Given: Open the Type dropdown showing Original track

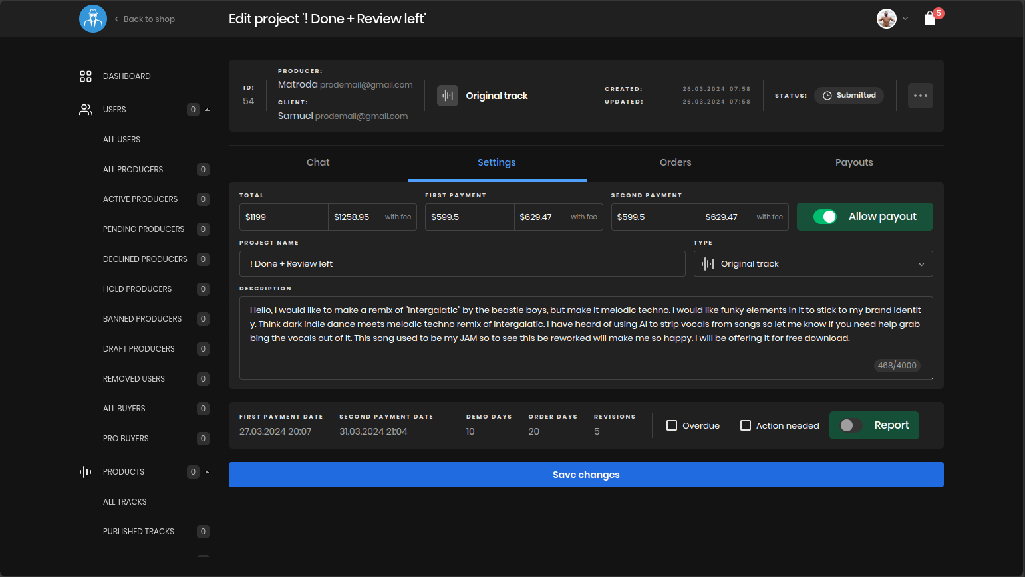Looking at the screenshot, I should click(x=813, y=264).
